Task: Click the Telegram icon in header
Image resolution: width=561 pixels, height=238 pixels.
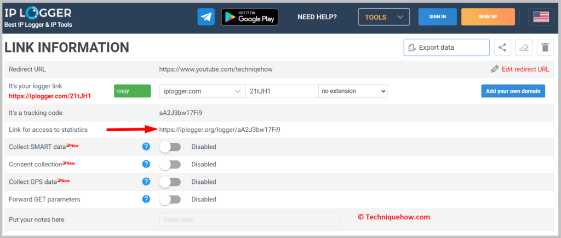Action: (206, 17)
